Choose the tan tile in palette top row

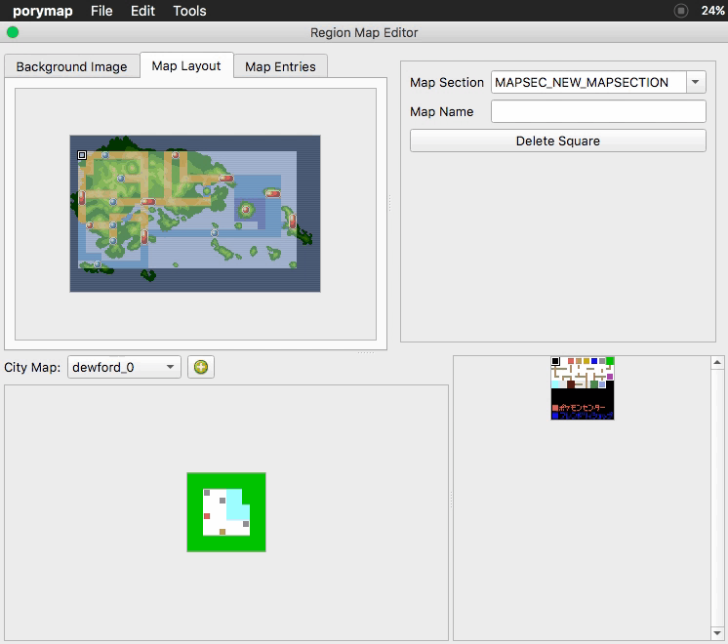(x=579, y=361)
